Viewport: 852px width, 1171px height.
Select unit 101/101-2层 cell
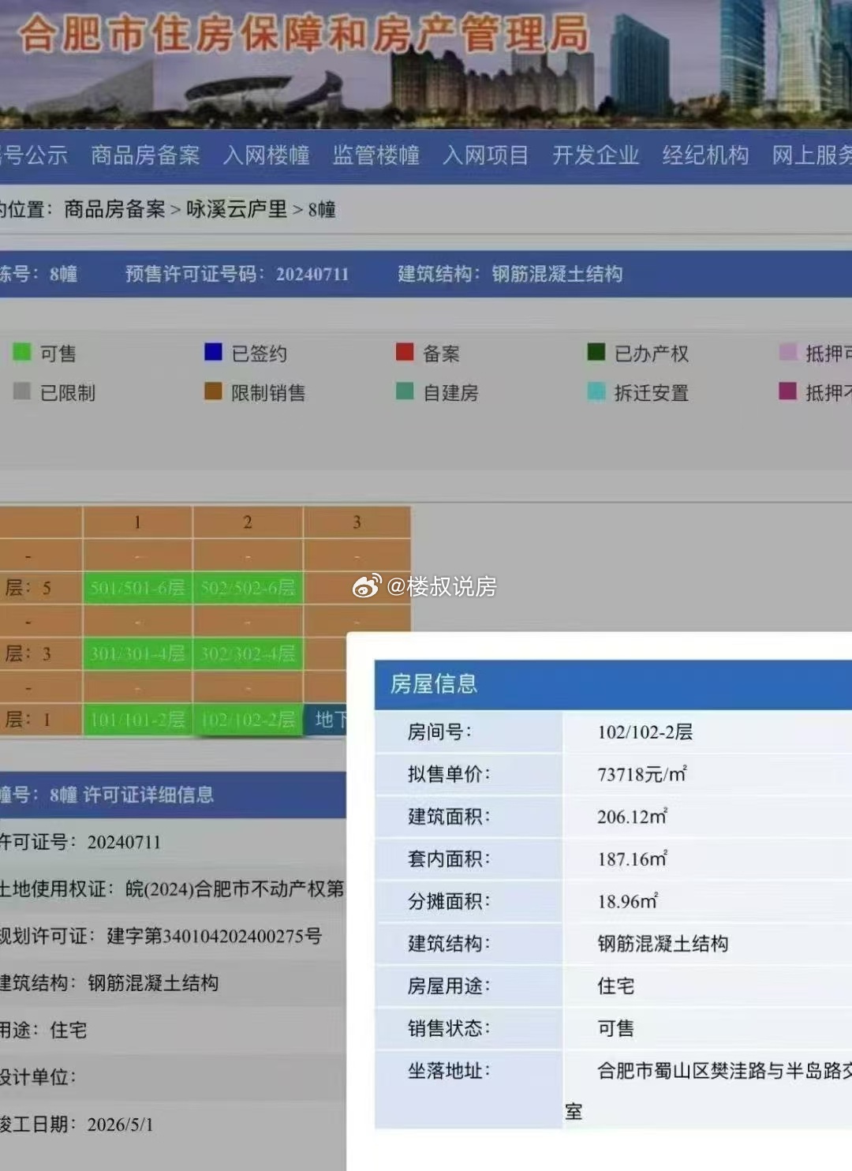[x=137, y=720]
